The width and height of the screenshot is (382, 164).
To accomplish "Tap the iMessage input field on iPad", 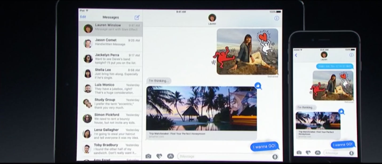I will tap(228, 157).
